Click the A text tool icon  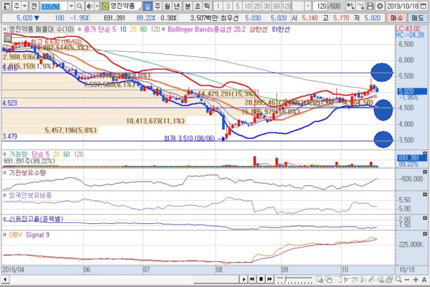click(x=424, y=279)
